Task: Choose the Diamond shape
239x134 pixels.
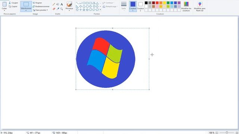Action: click(81, 6)
